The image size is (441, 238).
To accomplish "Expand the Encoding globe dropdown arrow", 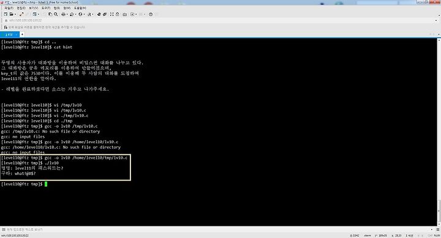I will coord(84,14).
